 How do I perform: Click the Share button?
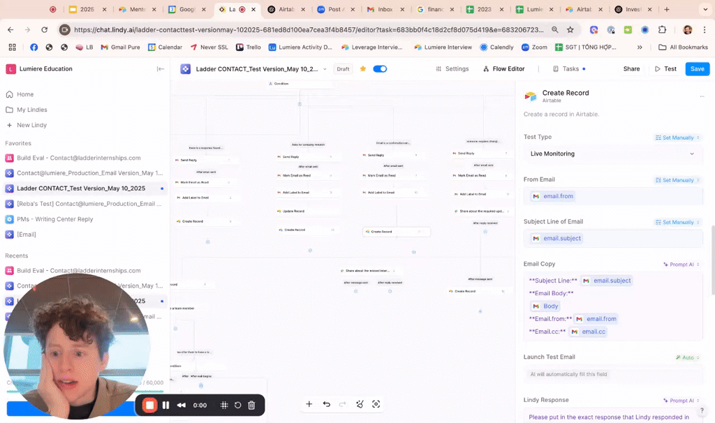click(631, 69)
